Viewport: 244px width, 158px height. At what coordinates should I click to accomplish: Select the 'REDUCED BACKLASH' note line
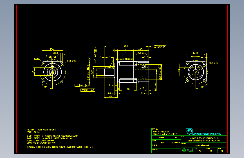tap(41, 141)
